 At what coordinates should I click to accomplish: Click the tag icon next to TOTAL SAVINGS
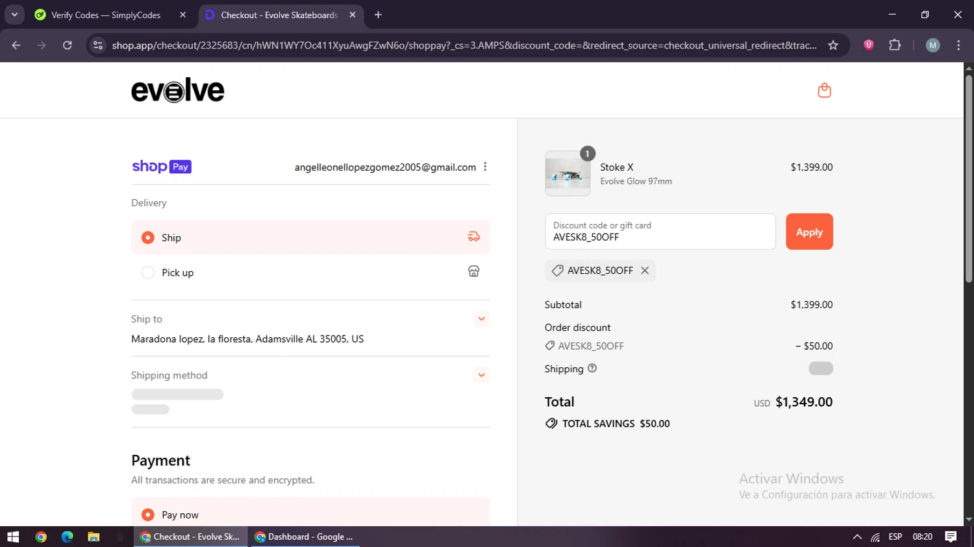point(551,424)
